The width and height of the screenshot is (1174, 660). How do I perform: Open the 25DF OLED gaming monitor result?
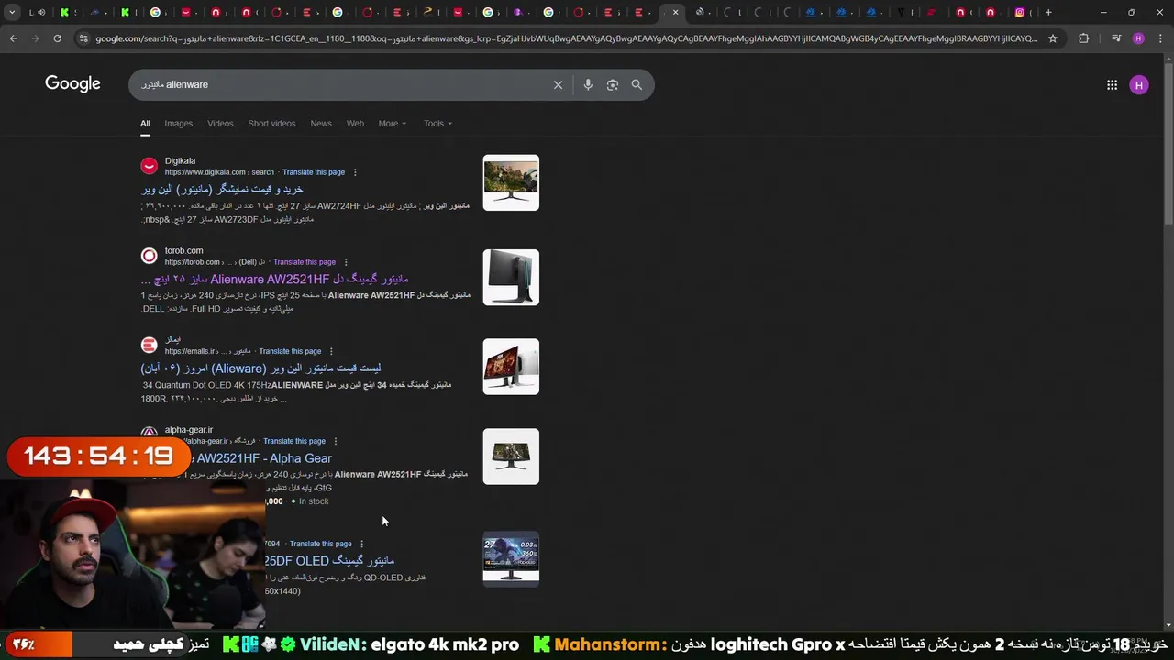click(x=330, y=561)
